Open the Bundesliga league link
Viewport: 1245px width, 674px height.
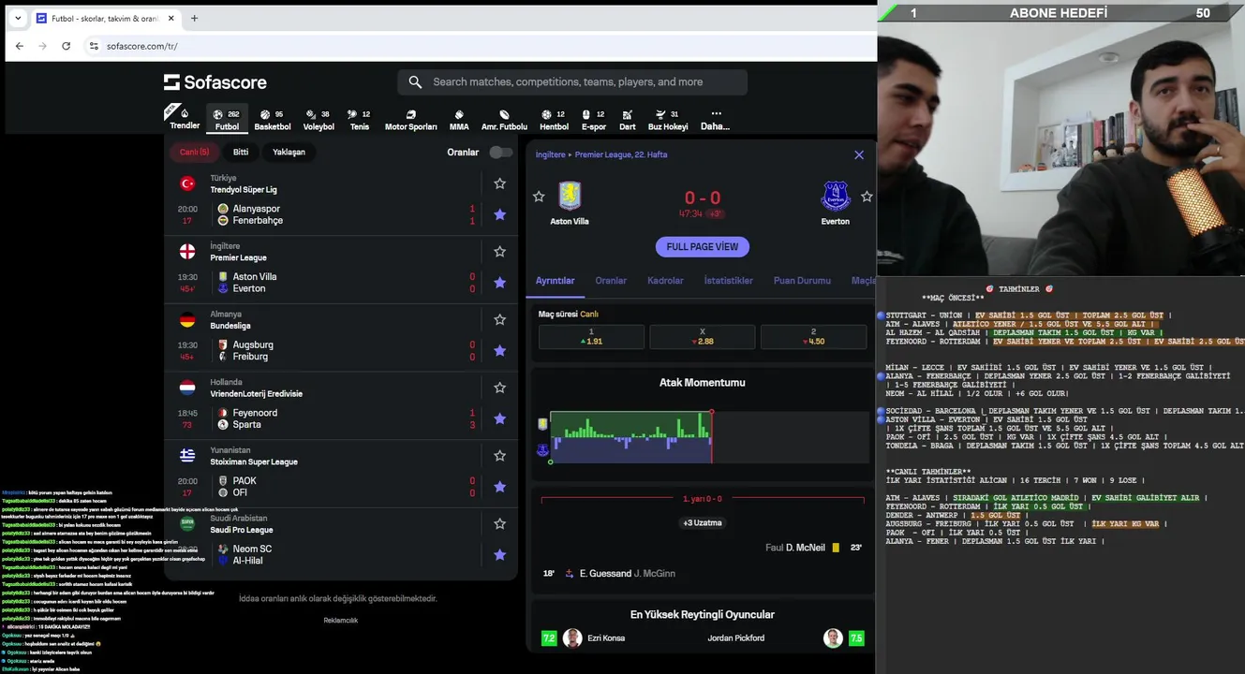pos(230,326)
